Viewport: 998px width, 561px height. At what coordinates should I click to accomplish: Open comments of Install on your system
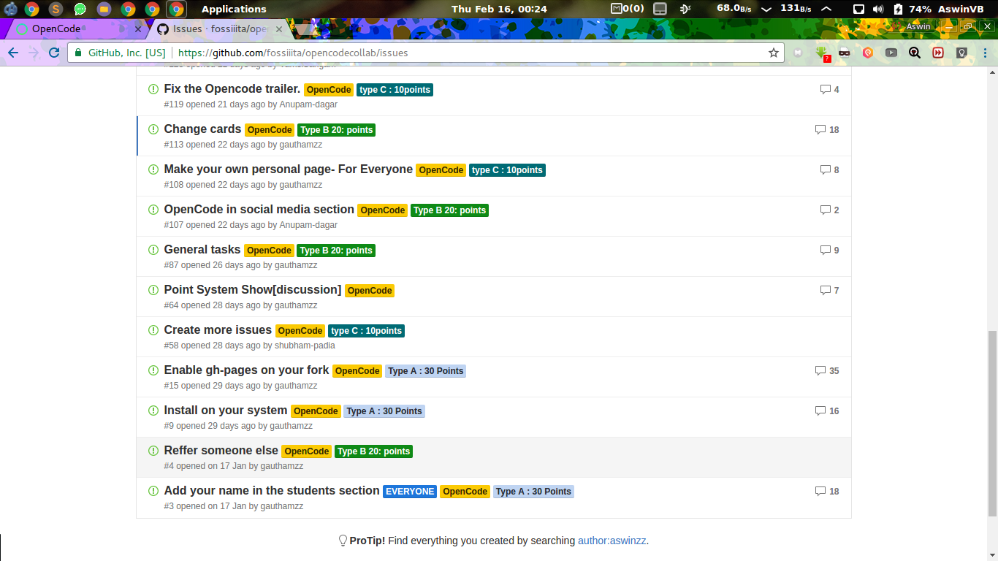(827, 411)
